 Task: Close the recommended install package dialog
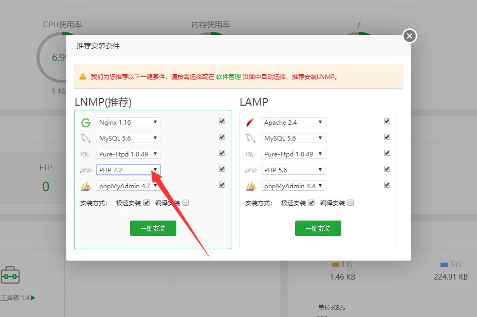pyautogui.click(x=410, y=36)
